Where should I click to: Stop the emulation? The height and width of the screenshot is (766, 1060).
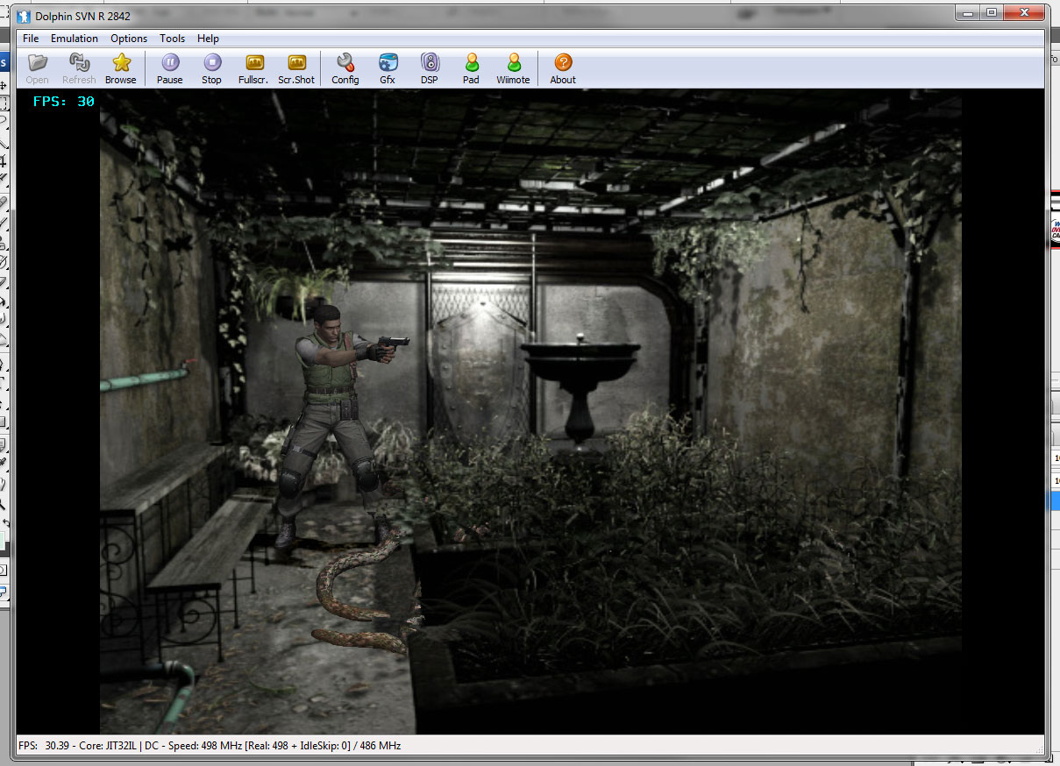pos(211,67)
